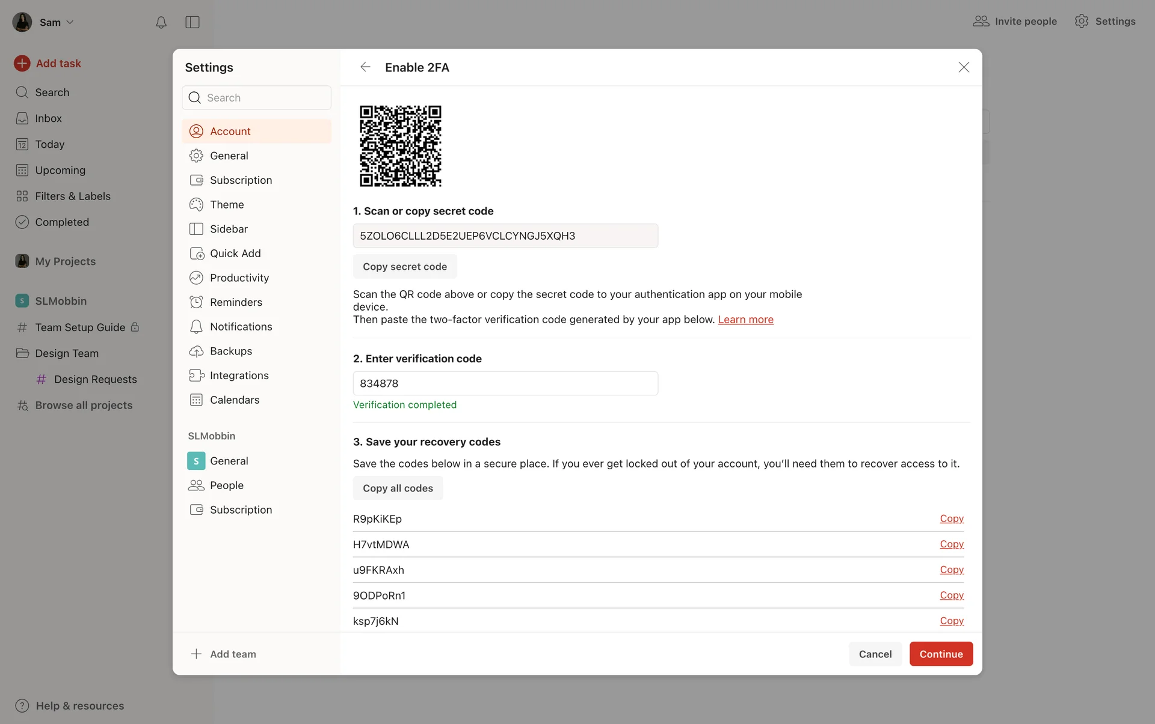Toggle the sidebar layout icon
This screenshot has height=724, width=1155.
pyautogui.click(x=192, y=22)
